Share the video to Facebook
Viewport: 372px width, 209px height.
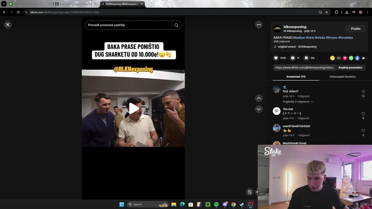coord(357,58)
